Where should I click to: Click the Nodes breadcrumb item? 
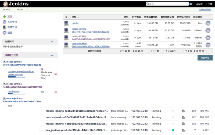(x=20, y=10)
